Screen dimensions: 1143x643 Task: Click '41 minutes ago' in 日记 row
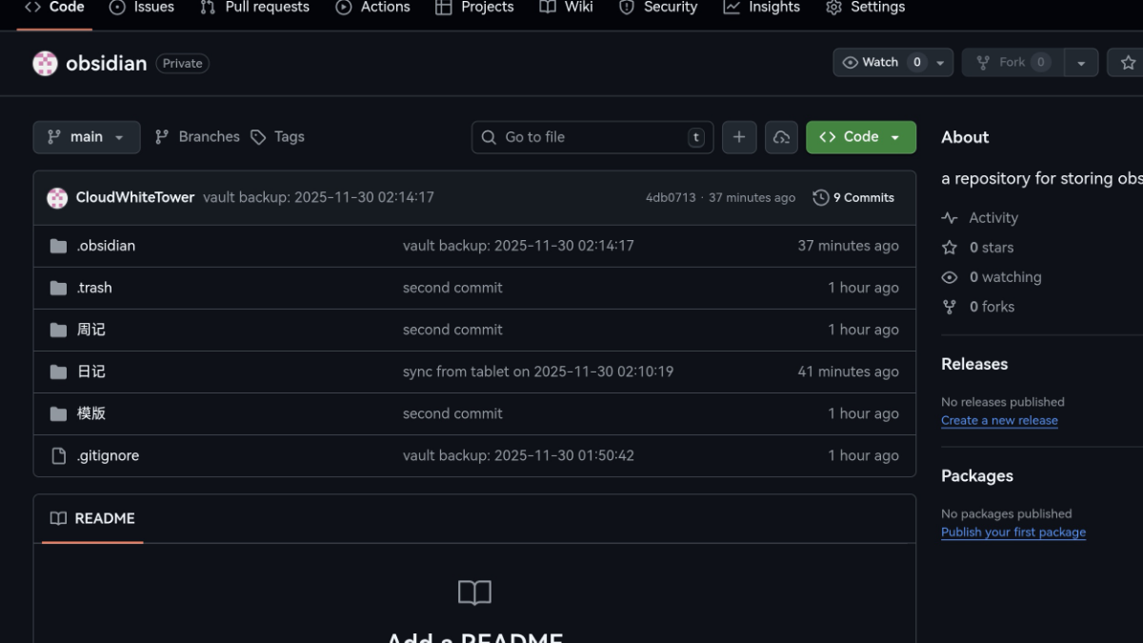(x=848, y=372)
